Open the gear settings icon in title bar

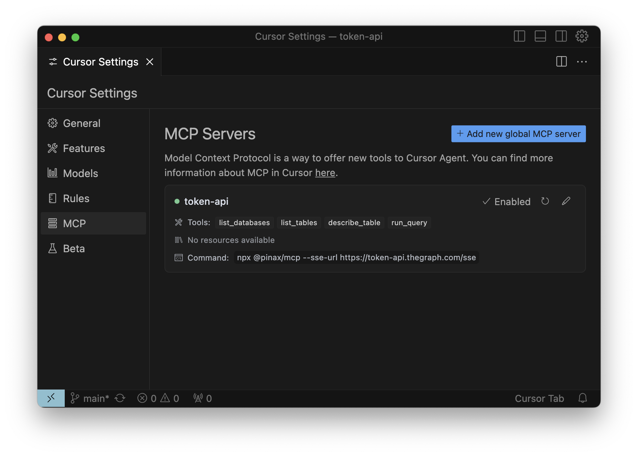582,36
